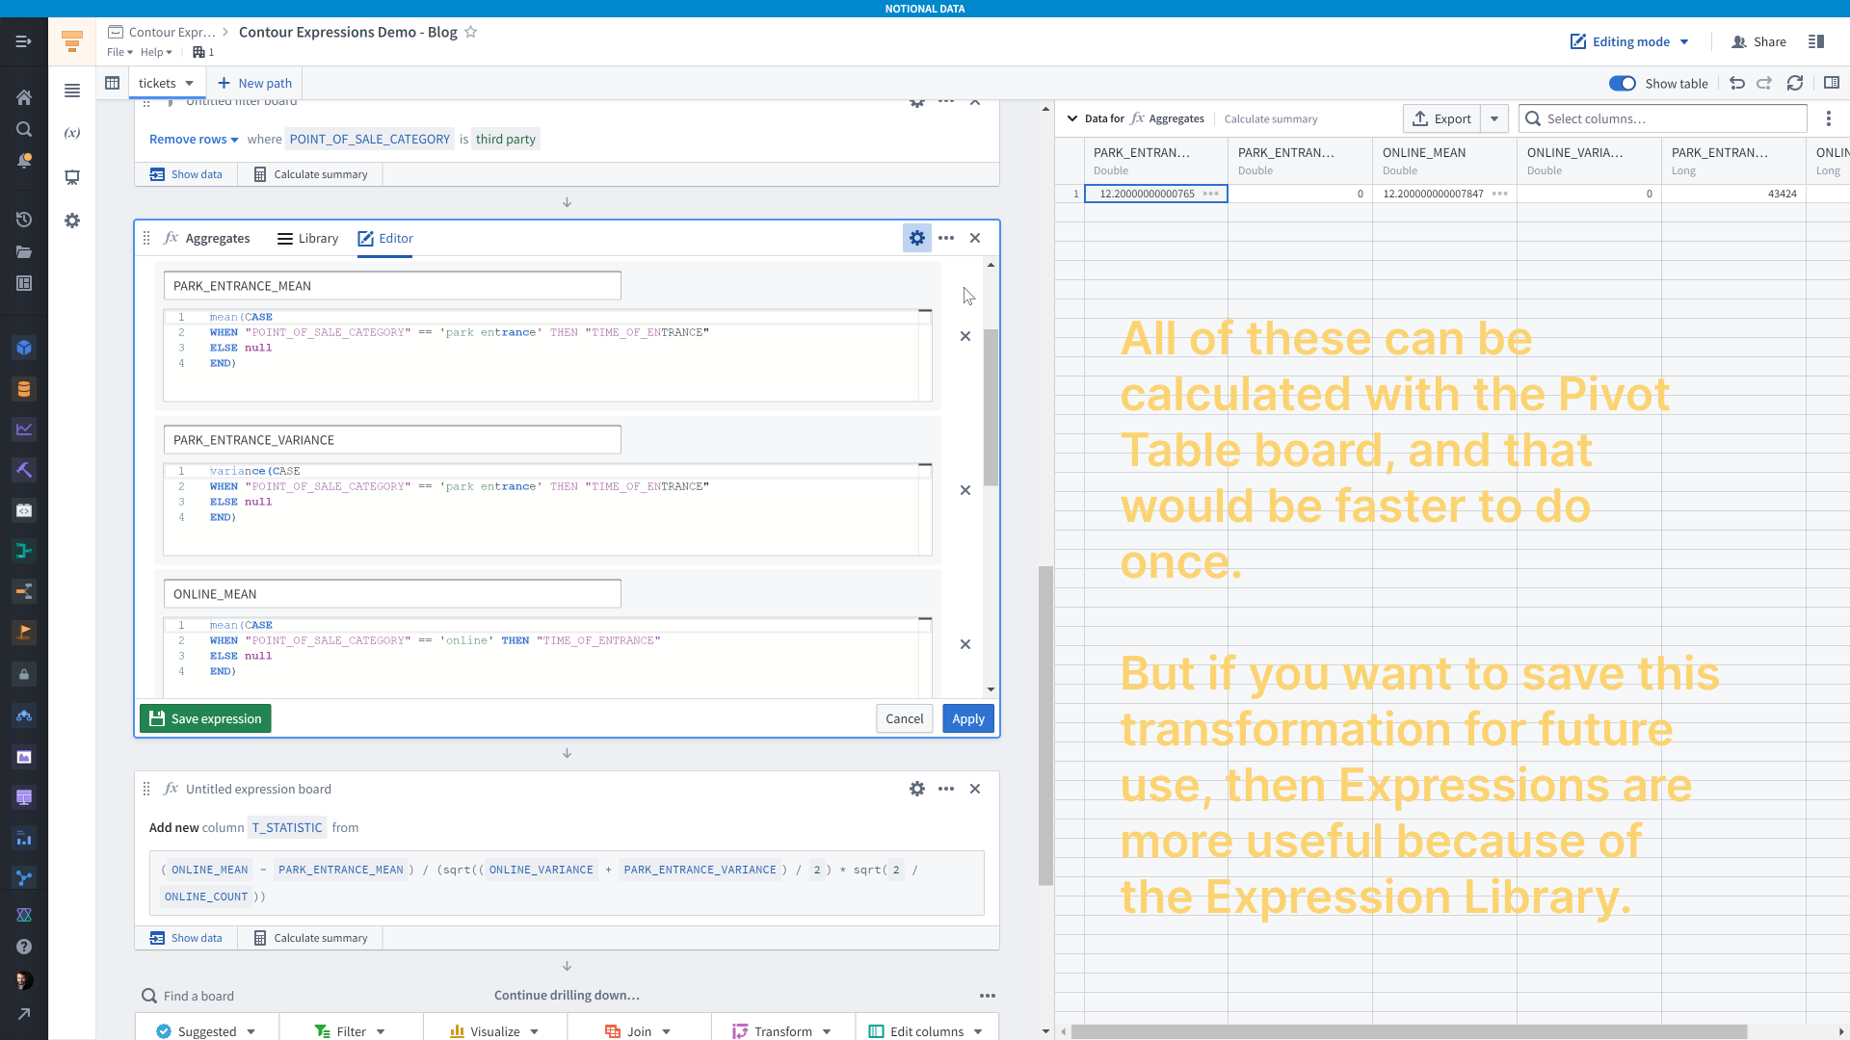Click the Save expression button
Viewport: 1850px width, 1040px height.
click(205, 718)
